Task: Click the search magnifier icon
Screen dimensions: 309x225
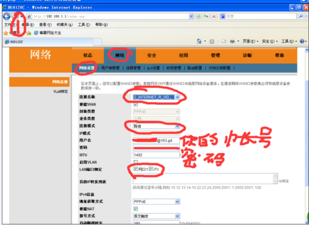Action: click(x=301, y=16)
